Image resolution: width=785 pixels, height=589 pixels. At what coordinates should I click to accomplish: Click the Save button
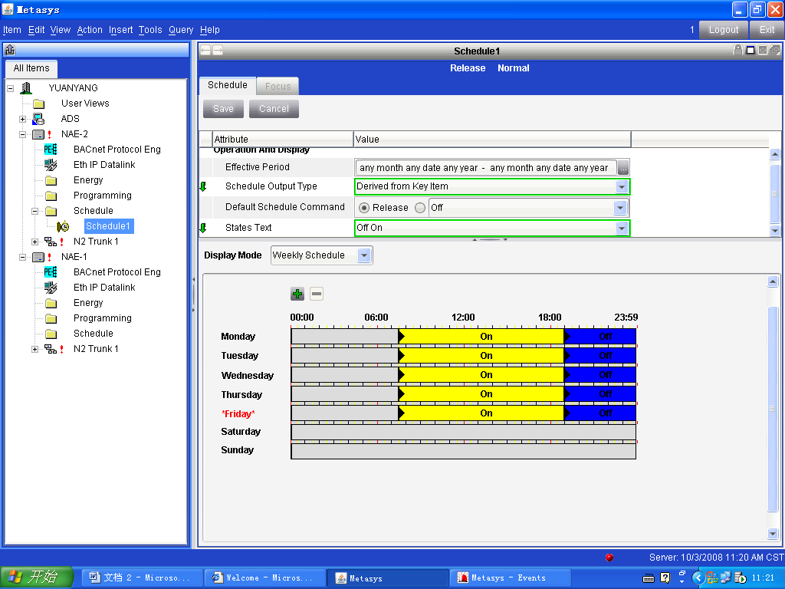[223, 109]
